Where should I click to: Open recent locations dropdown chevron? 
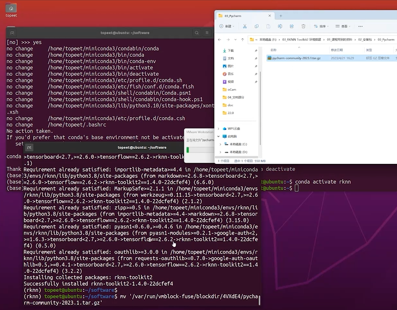tap(236, 39)
